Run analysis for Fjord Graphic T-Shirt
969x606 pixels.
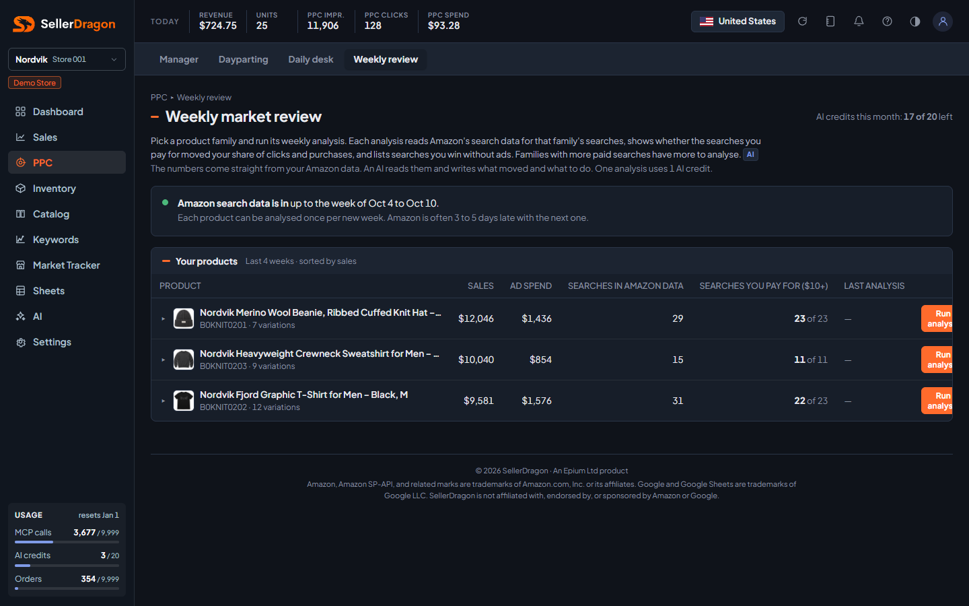[937, 401]
